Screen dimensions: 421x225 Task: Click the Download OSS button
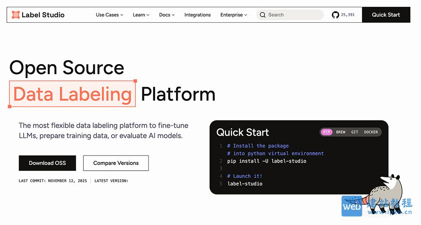point(47,163)
